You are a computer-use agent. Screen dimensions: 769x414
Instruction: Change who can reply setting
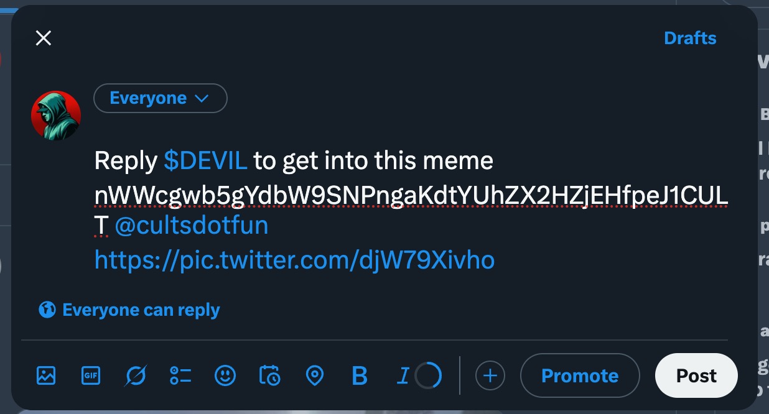[x=129, y=310]
